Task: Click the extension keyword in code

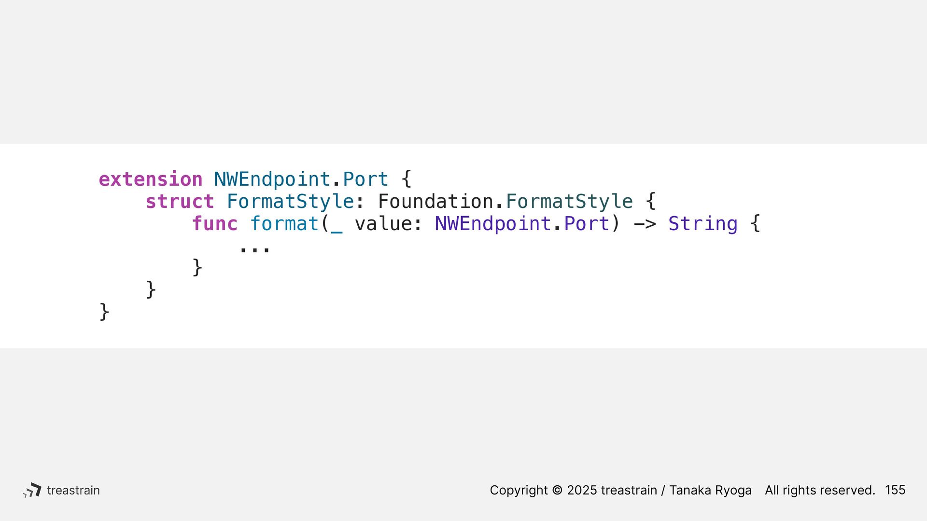Action: click(x=151, y=179)
